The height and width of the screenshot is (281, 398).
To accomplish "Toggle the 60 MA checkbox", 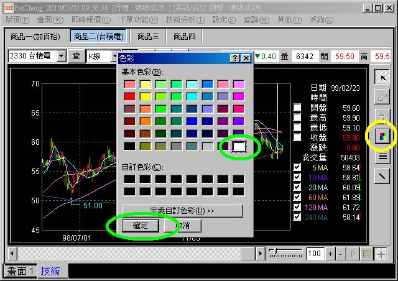I will point(297,197).
